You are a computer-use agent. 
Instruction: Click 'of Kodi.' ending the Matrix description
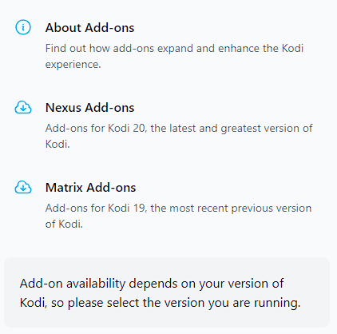[x=64, y=224]
